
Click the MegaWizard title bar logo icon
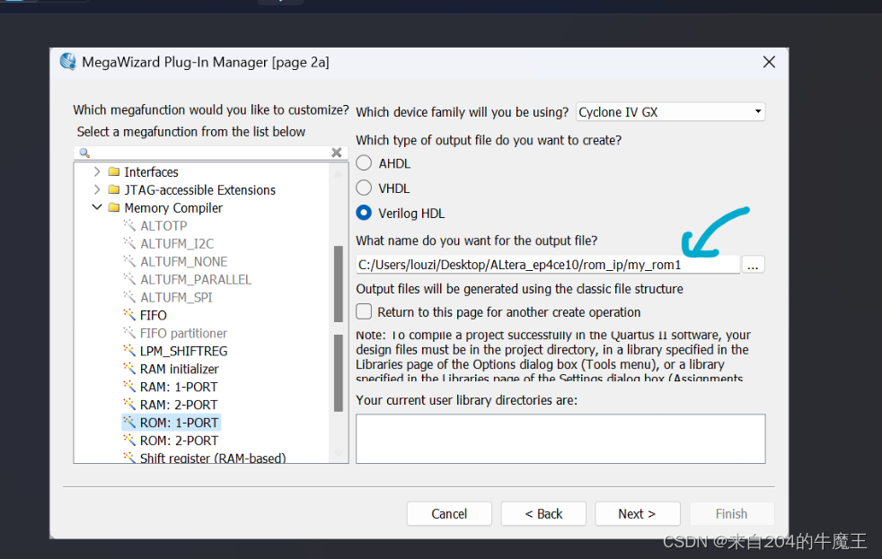point(68,61)
